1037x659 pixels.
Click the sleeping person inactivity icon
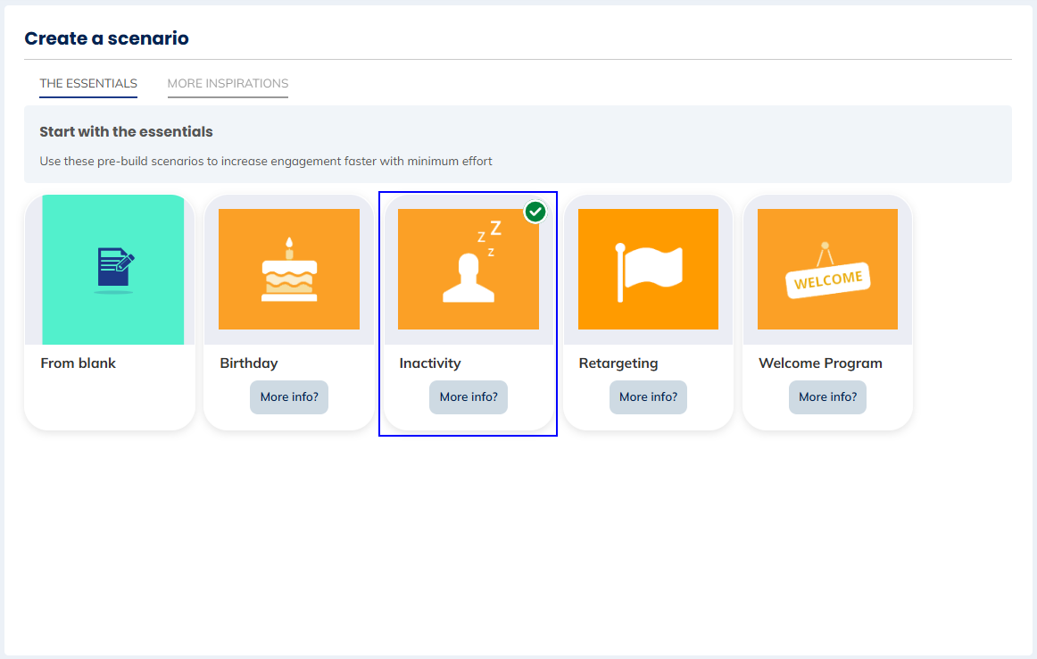pyautogui.click(x=470, y=265)
